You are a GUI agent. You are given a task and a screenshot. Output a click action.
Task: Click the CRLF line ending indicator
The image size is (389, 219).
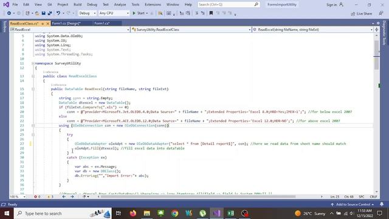pos(373,196)
